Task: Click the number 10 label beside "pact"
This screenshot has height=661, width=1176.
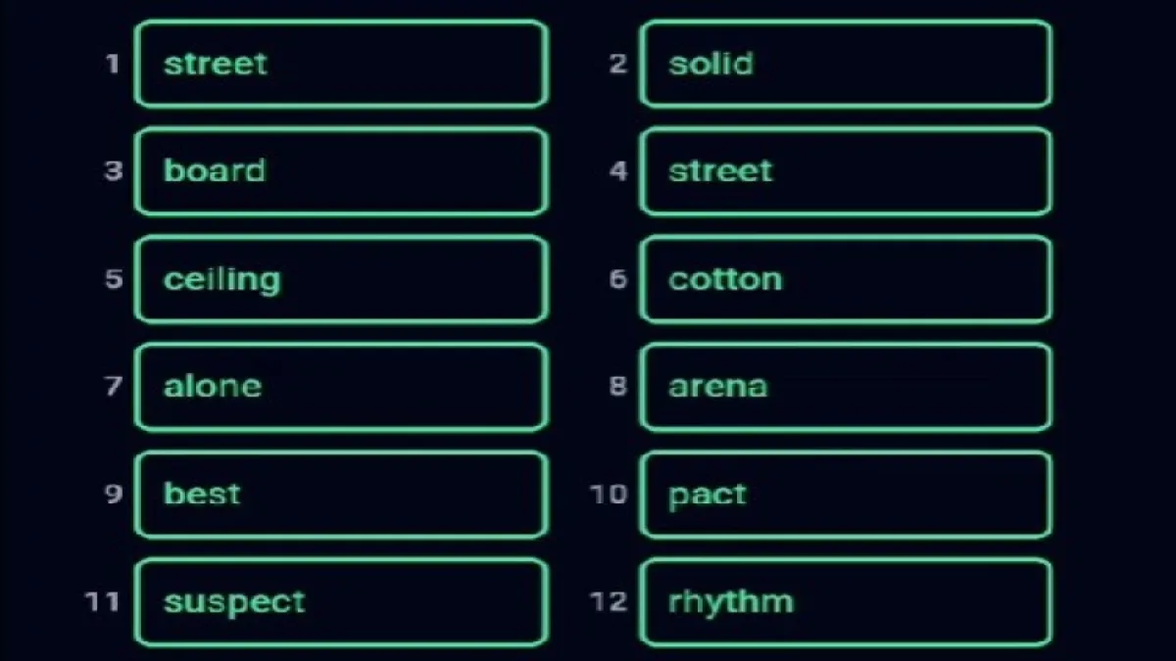Action: point(608,494)
